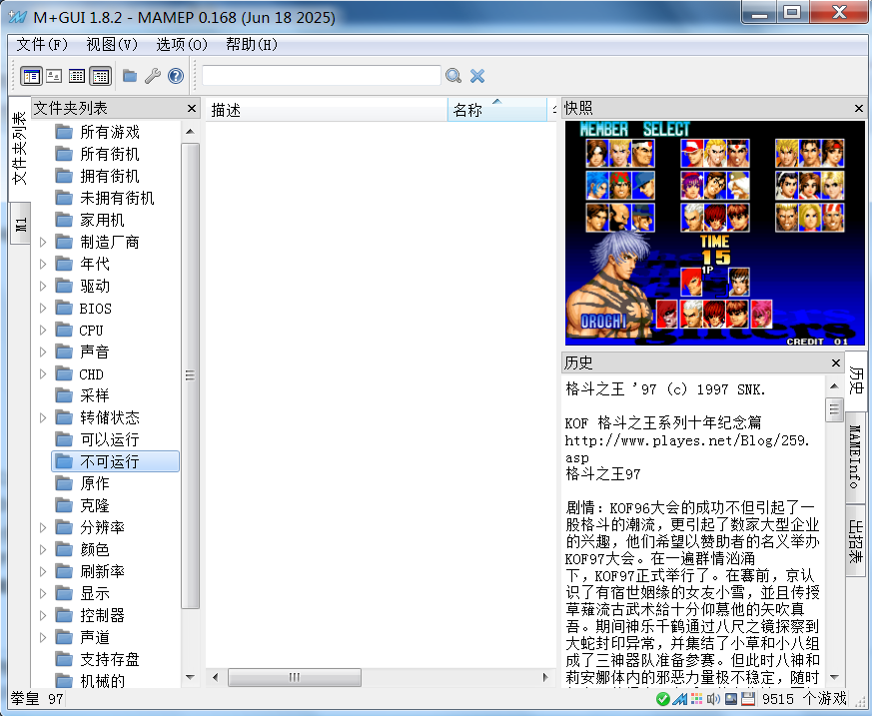872x716 pixels.
Task: Click the floppy disk save status icon
Action: (748, 699)
